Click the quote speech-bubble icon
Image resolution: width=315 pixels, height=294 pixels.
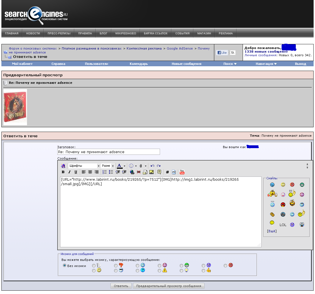(159, 172)
